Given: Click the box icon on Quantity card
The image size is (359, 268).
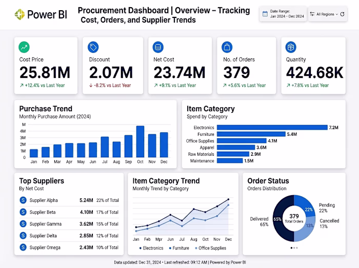Looking at the screenshot, I should click(291, 47).
